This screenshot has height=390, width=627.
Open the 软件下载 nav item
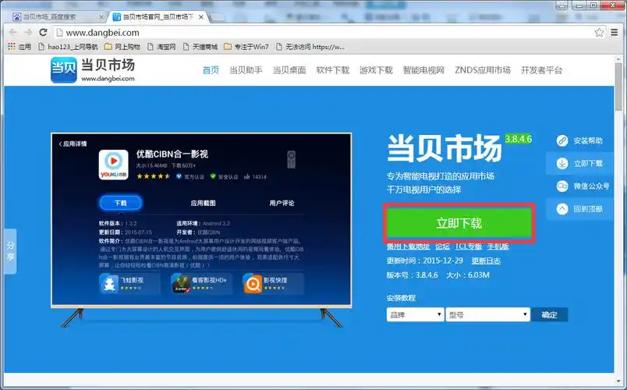point(333,70)
